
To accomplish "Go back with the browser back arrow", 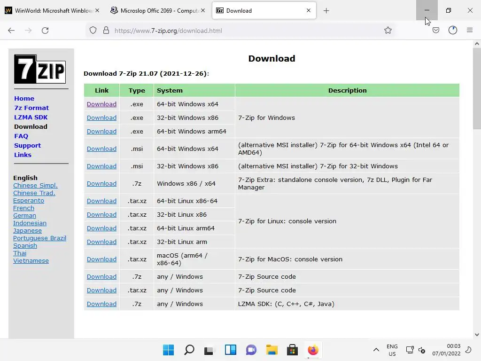I will [11, 31].
